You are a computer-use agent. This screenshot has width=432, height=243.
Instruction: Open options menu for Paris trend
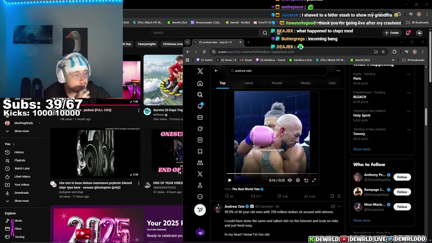tap(409, 74)
